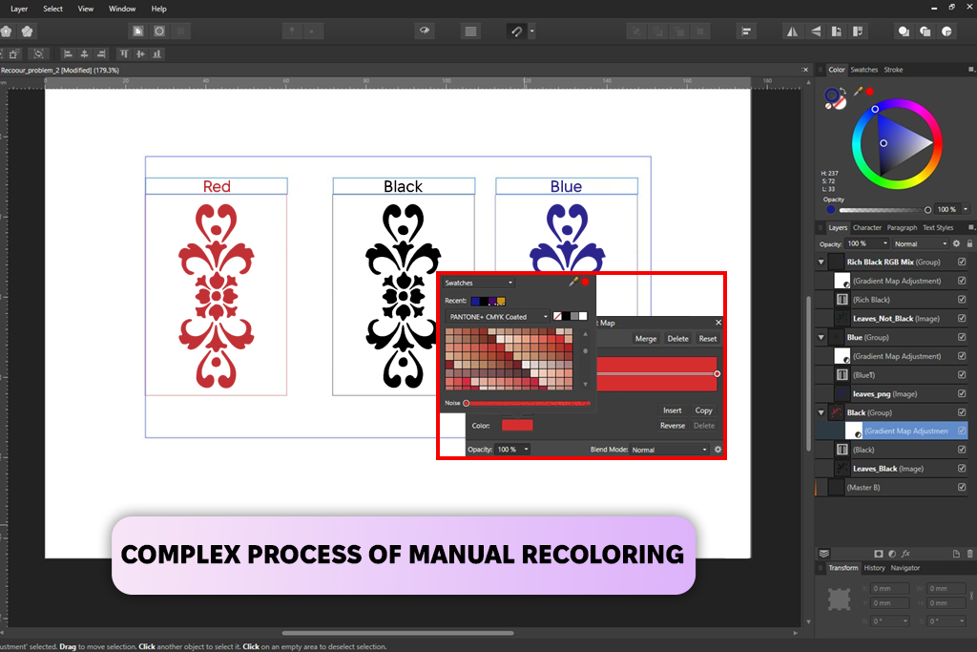
Task: Open Layers panel gear settings
Action: (956, 243)
